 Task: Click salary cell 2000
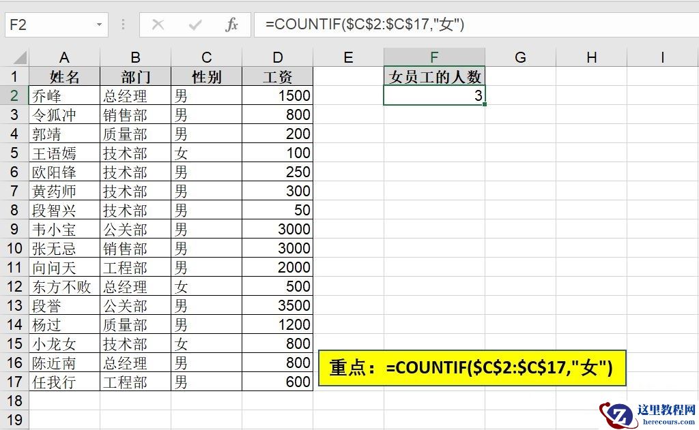click(x=278, y=267)
